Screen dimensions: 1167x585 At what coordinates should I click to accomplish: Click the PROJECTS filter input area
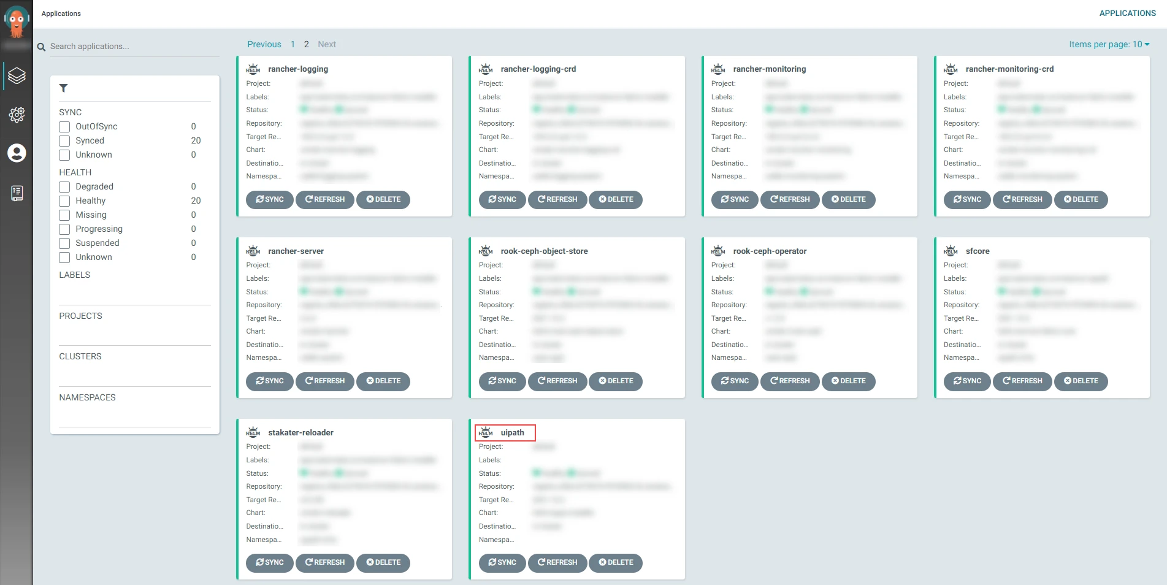tap(134, 335)
